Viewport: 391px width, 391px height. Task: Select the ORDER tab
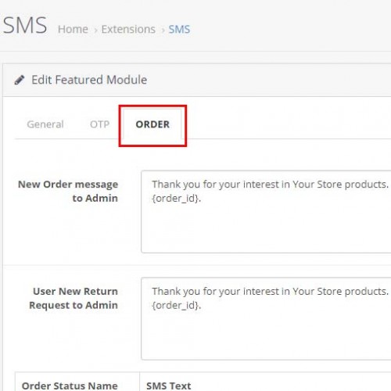coord(152,124)
